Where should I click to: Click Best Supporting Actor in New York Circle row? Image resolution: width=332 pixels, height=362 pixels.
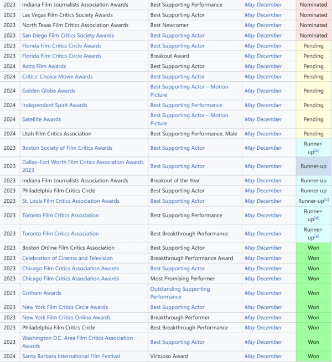point(177,307)
